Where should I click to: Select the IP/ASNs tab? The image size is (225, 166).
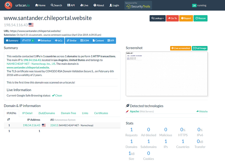(12, 113)
